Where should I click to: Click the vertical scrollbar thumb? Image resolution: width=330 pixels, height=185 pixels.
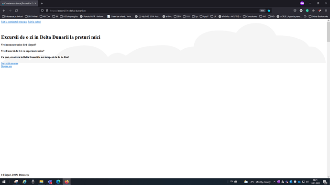(x=328, y=32)
